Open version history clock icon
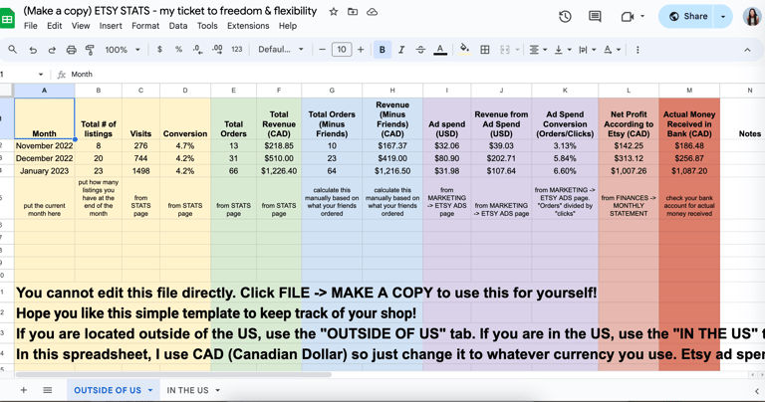 [x=565, y=17]
